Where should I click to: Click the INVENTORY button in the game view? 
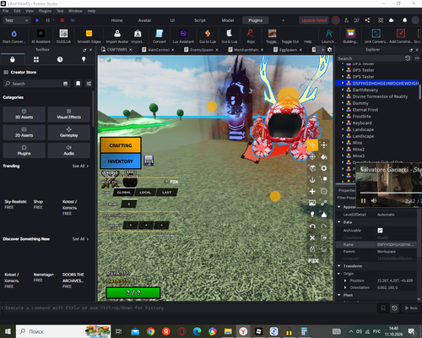click(121, 161)
